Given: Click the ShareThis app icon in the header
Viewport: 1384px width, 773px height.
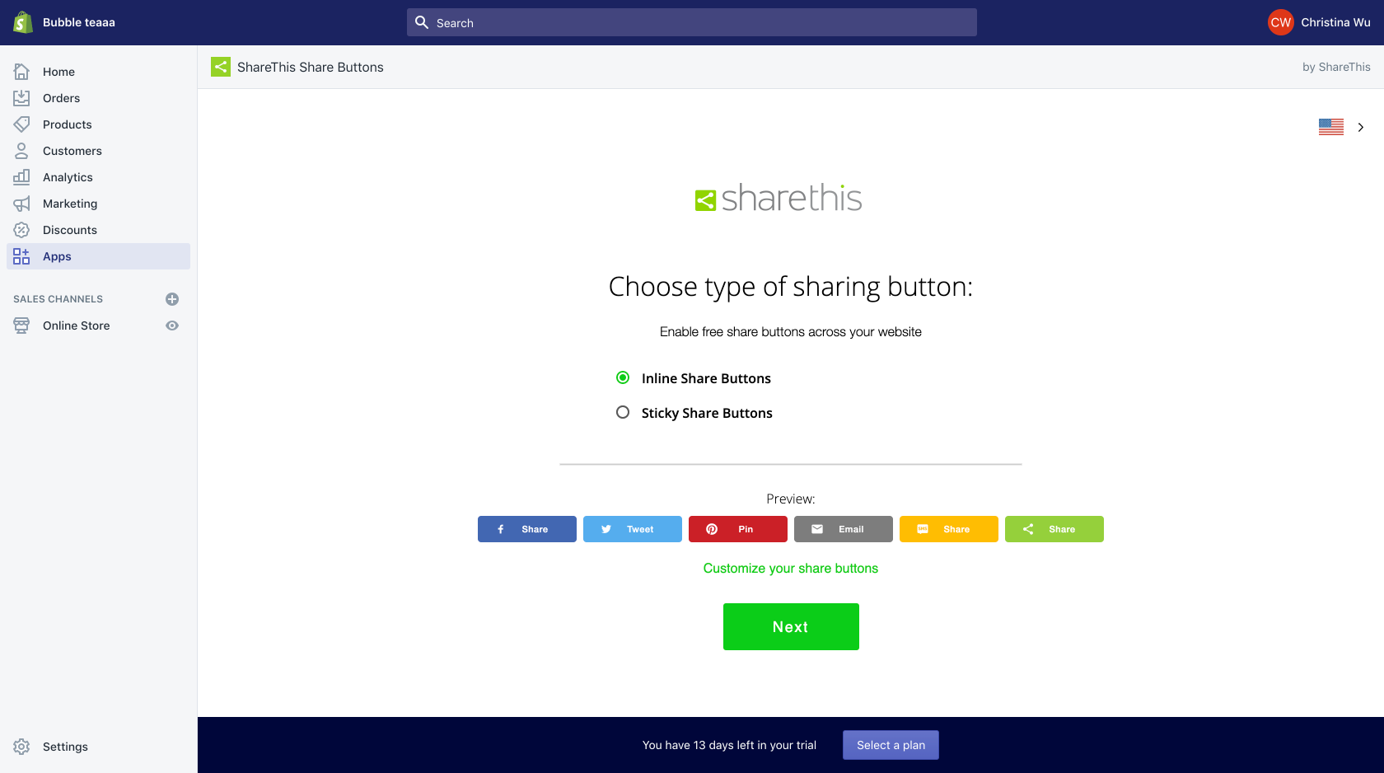Looking at the screenshot, I should coord(221,67).
